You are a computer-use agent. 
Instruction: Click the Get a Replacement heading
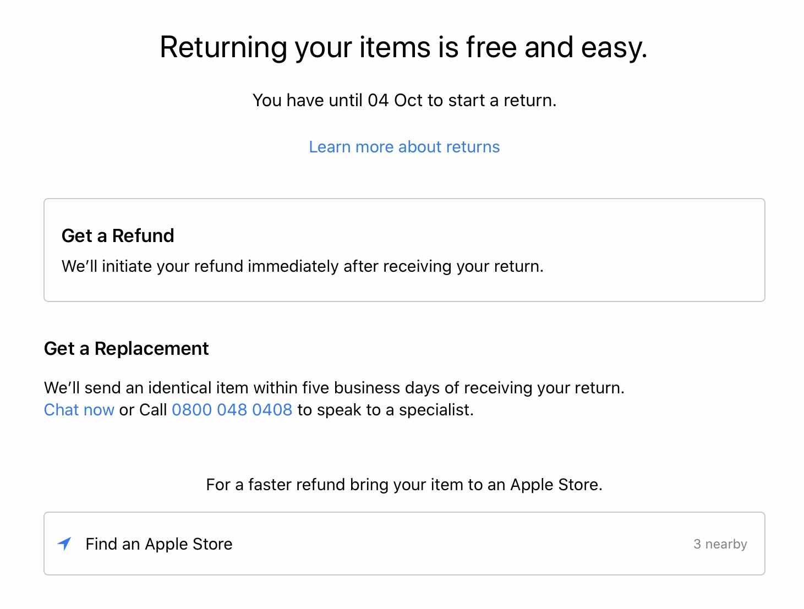[x=126, y=349]
